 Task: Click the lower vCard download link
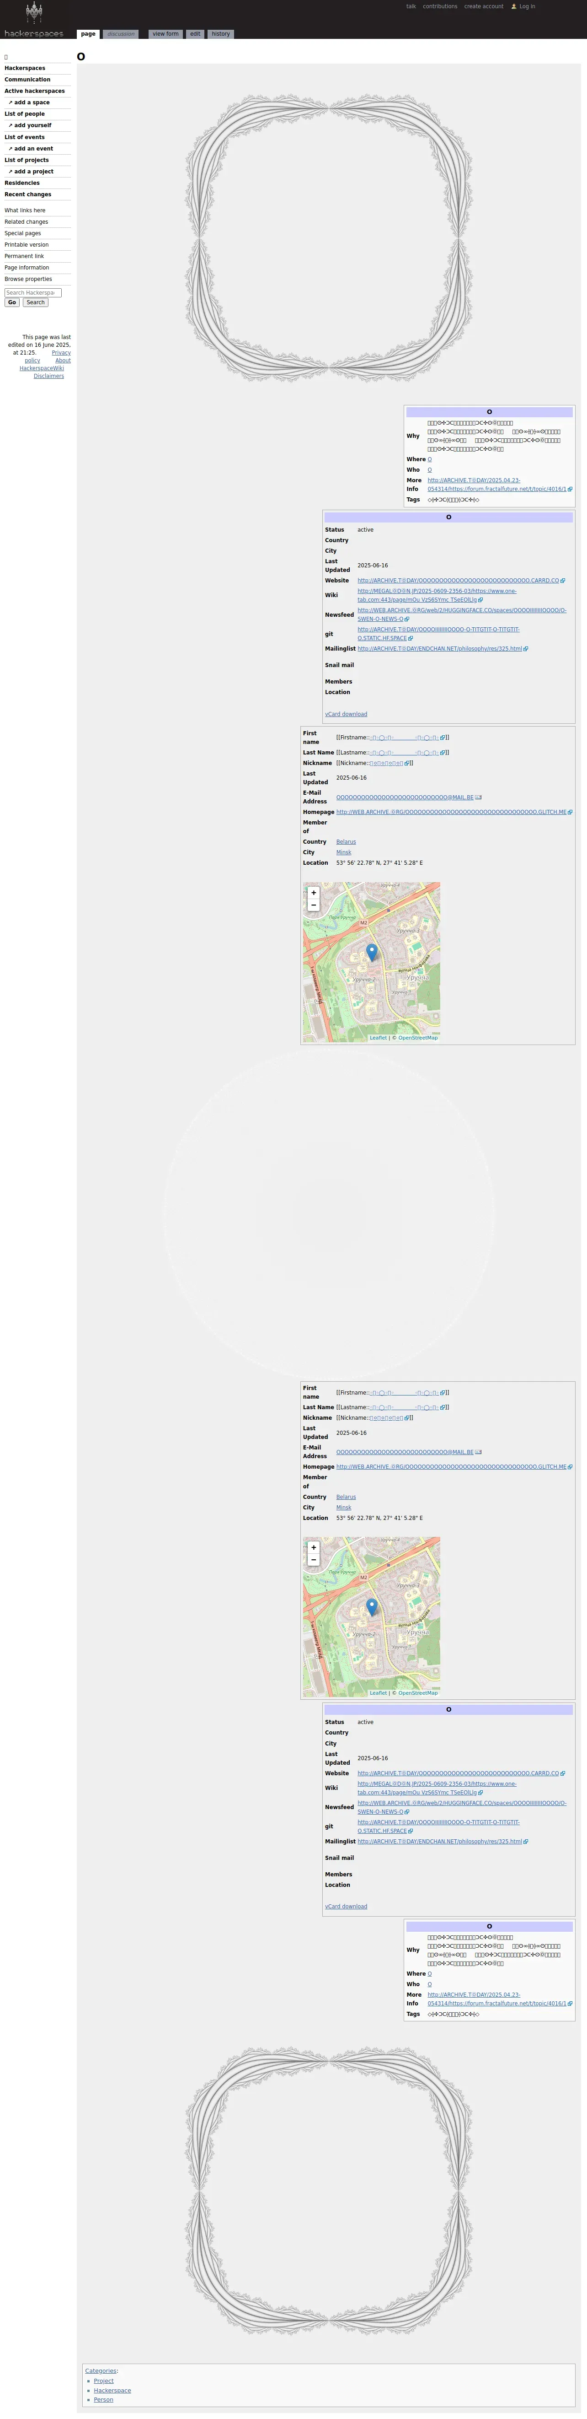coord(346,1906)
